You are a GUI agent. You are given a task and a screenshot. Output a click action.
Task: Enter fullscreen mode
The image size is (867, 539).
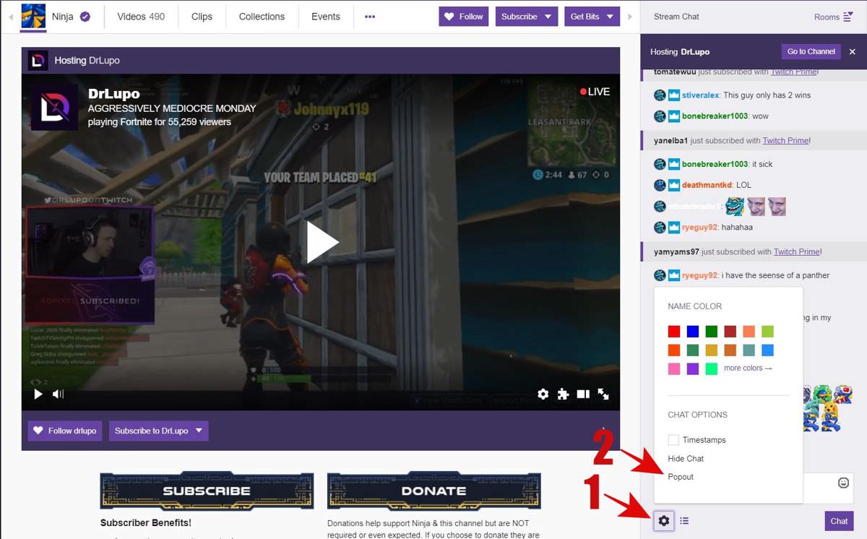point(603,394)
